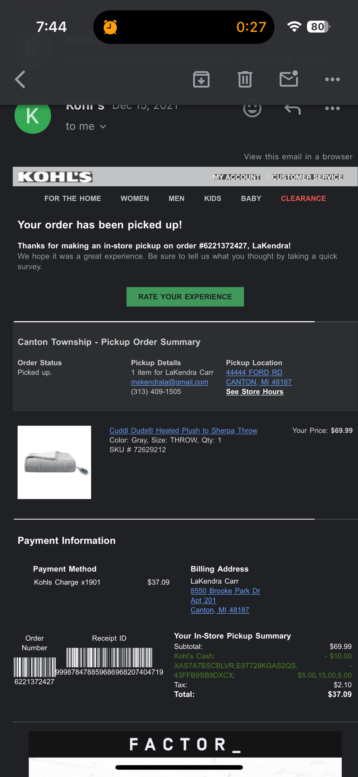Expand recipient details next to 'to me'
This screenshot has height=777, width=358.
103,126
